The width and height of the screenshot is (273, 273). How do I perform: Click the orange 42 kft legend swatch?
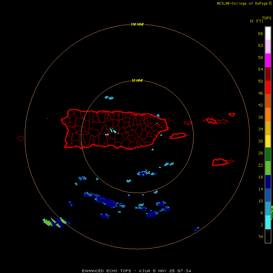[x=268, y=115]
